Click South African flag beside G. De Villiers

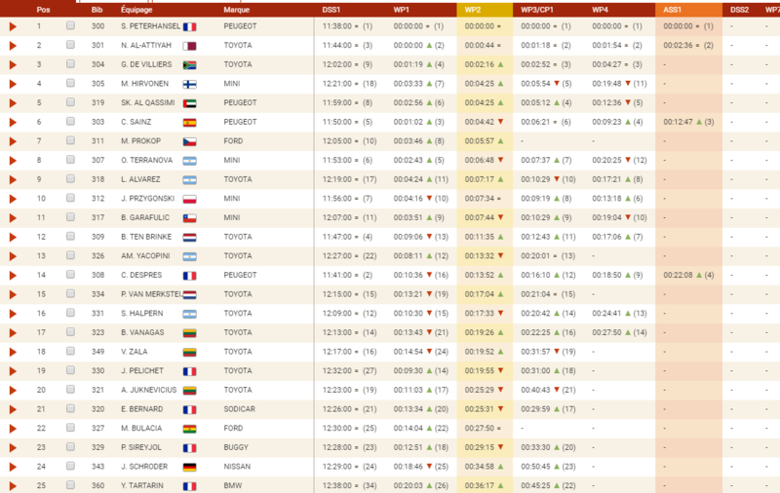189,65
